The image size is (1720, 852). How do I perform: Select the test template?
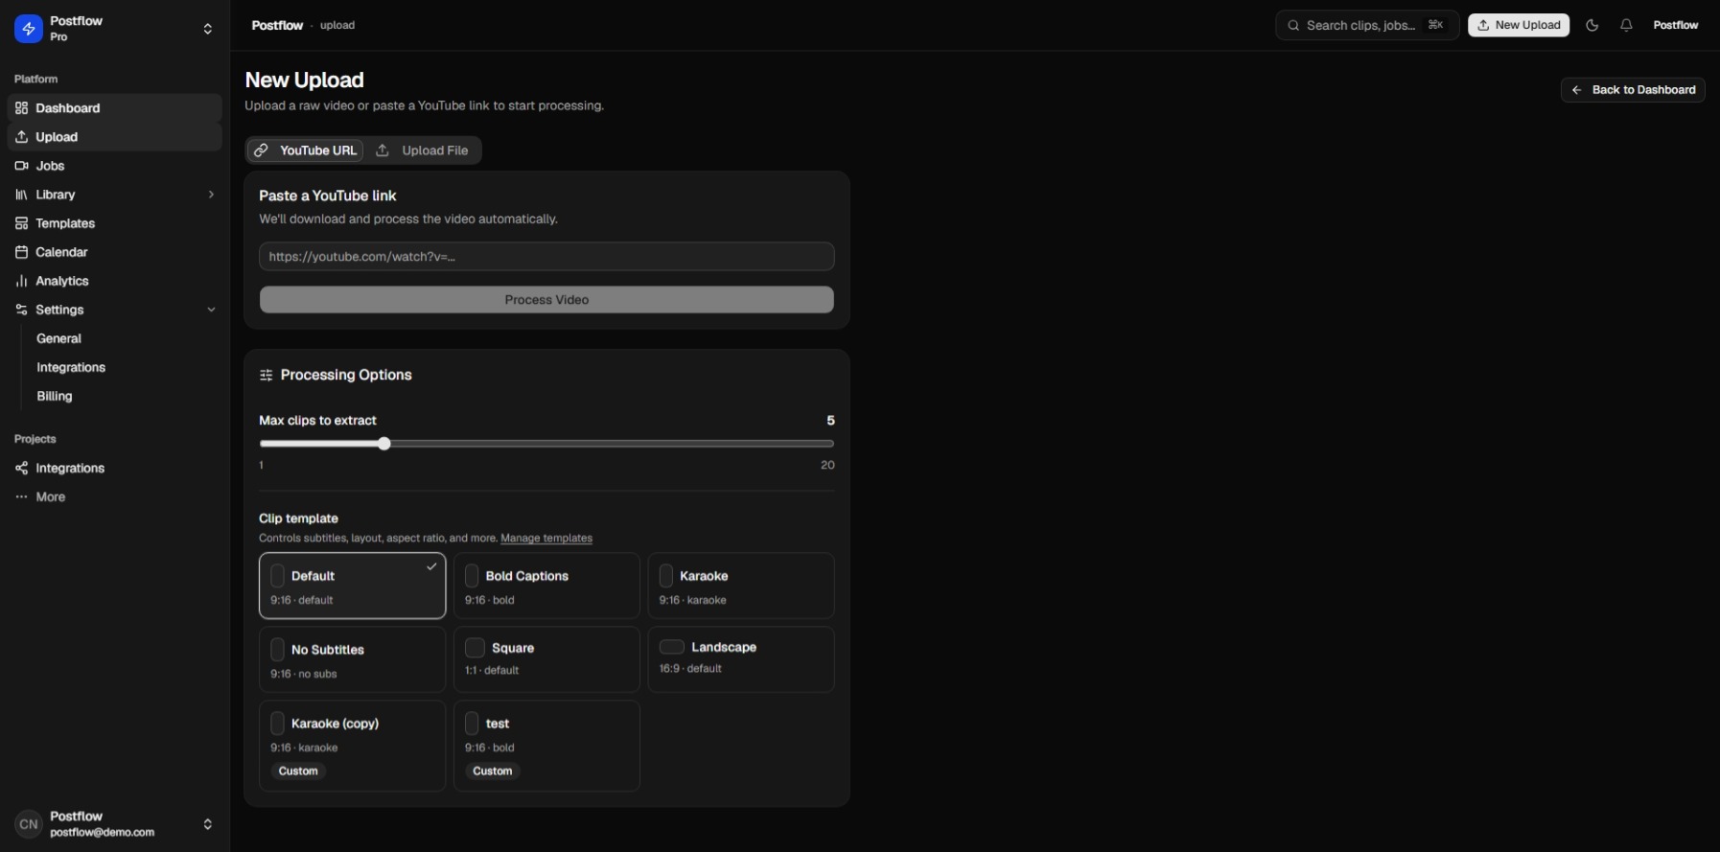[546, 746]
